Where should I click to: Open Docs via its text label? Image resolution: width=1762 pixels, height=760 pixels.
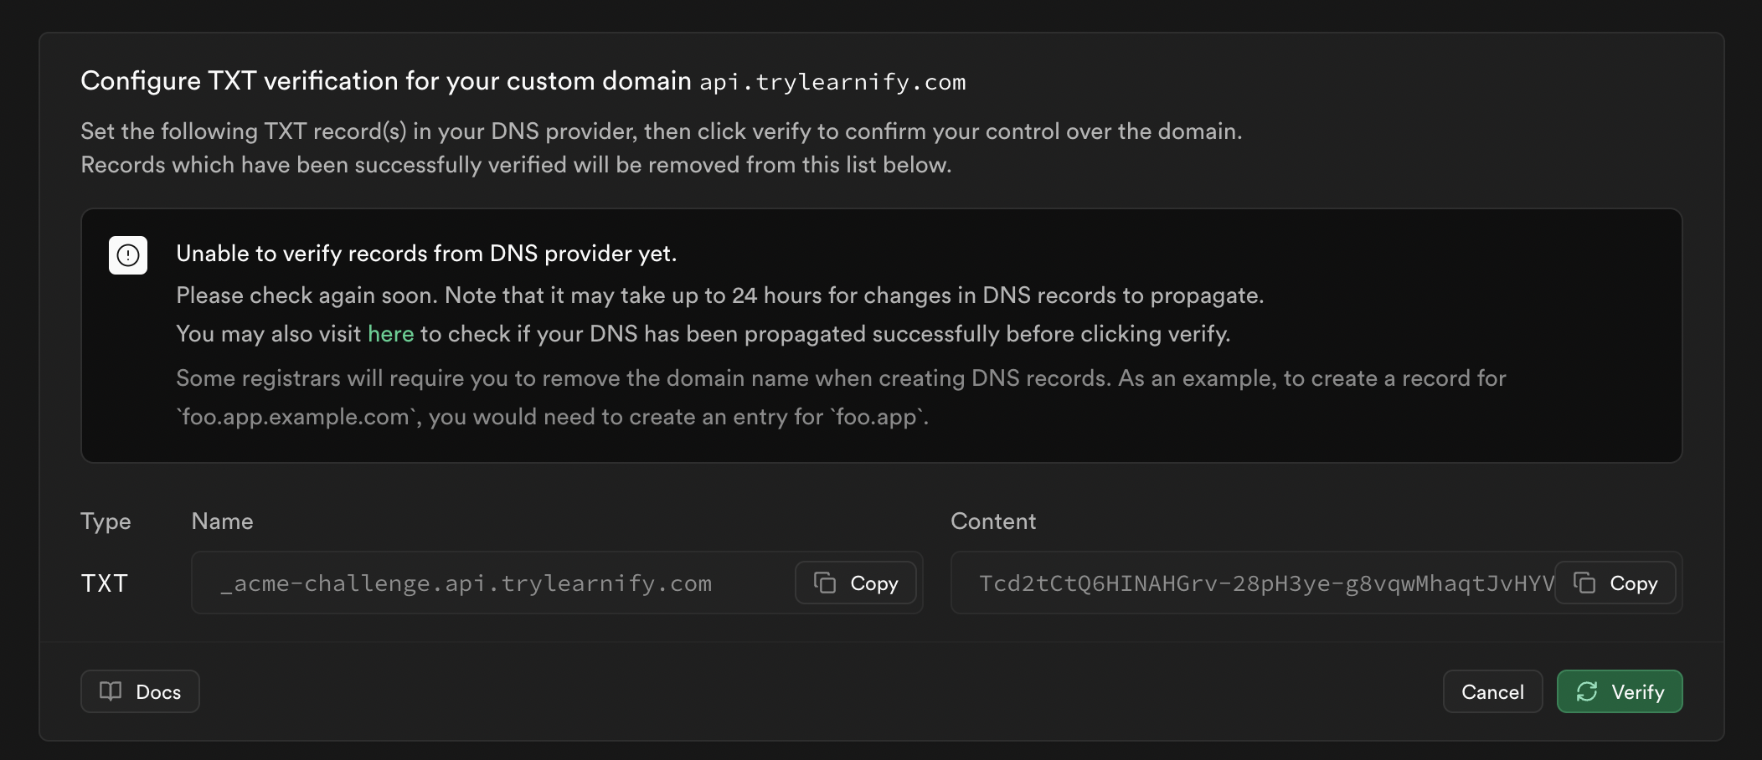[x=158, y=692]
